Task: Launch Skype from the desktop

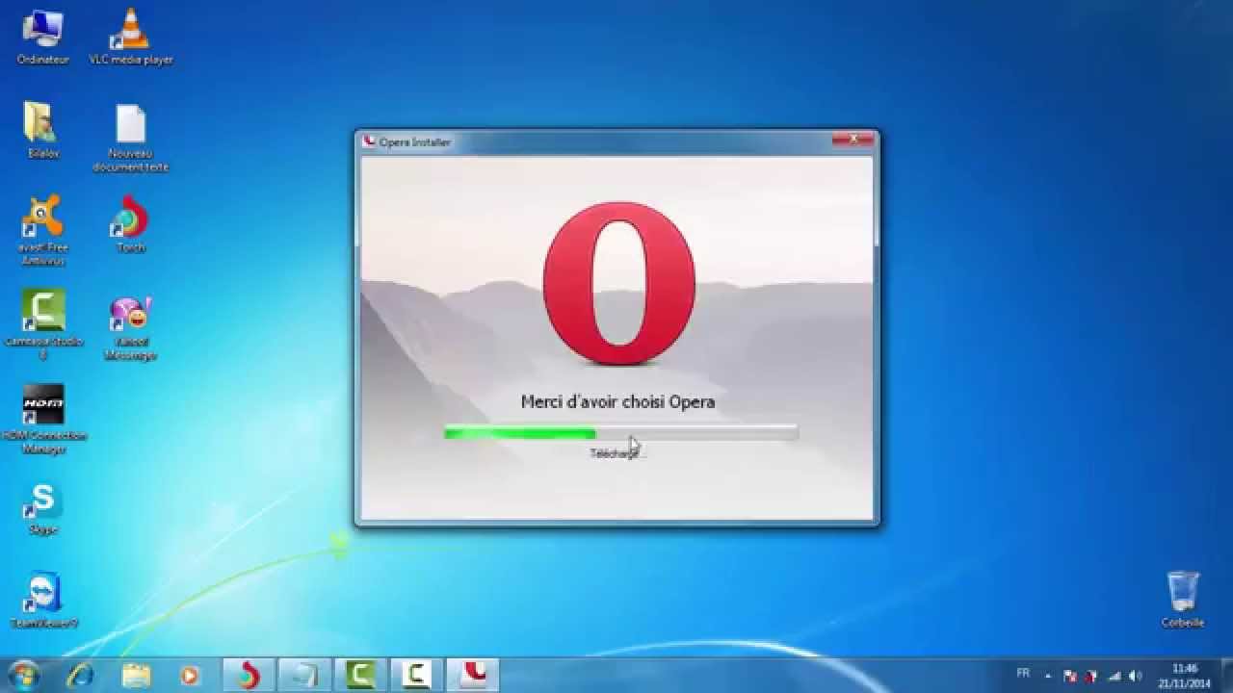Action: coord(42,508)
